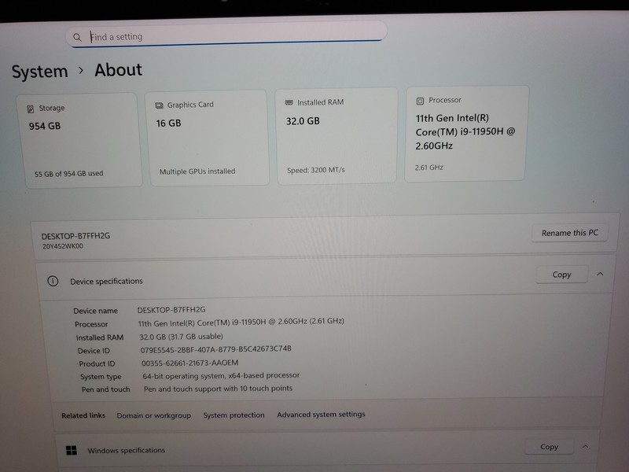Copy the Device specifications

(561, 275)
